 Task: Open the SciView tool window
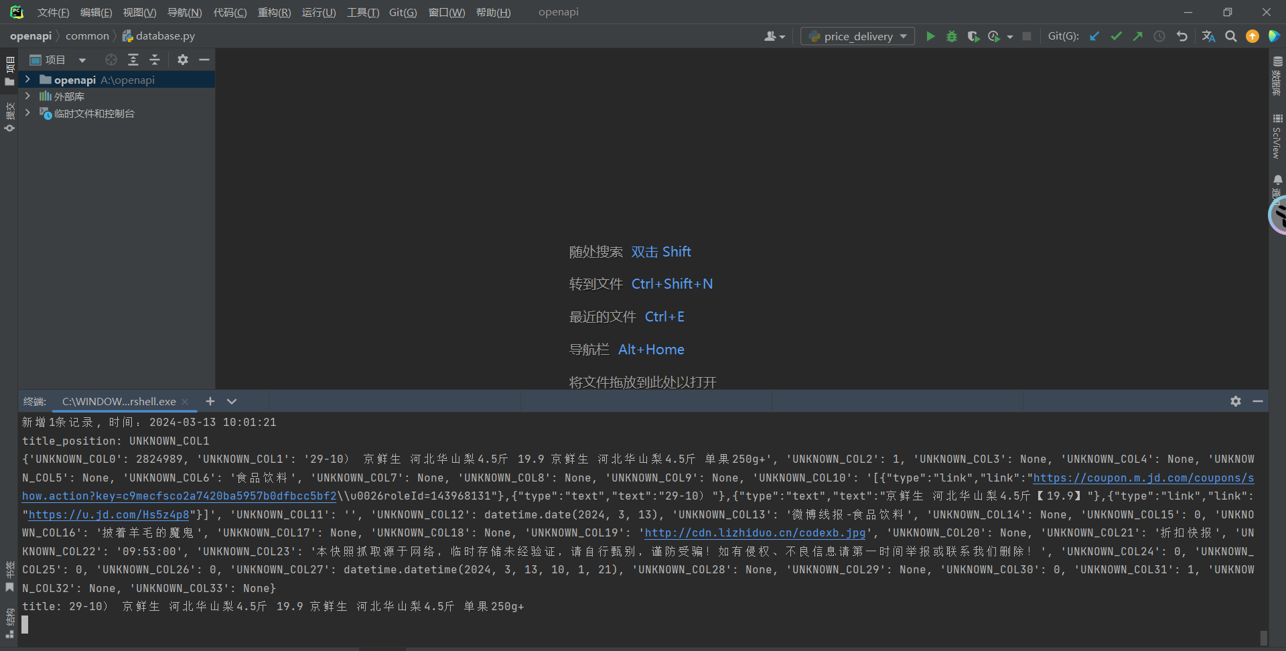point(1277,136)
